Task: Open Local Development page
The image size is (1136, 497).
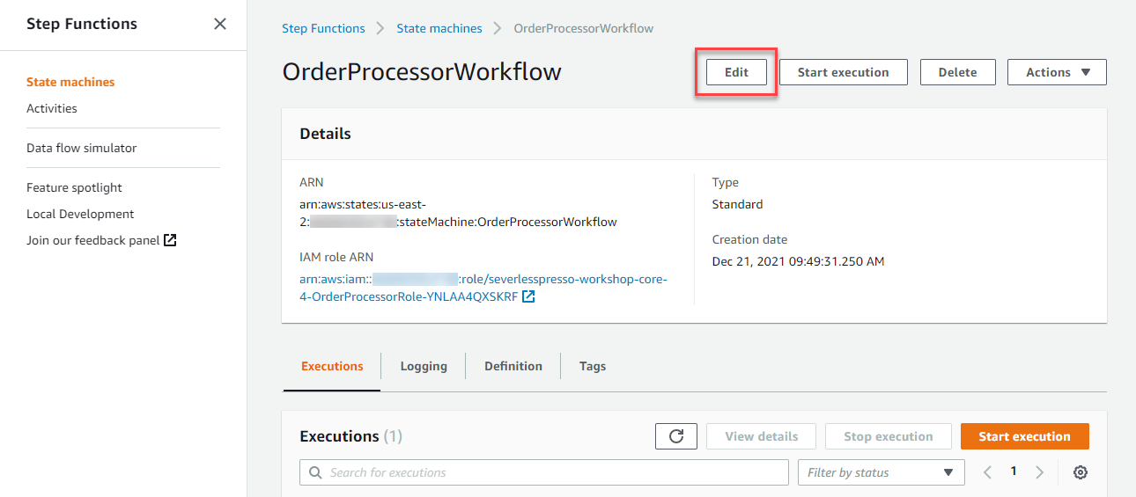Action: pyautogui.click(x=80, y=214)
